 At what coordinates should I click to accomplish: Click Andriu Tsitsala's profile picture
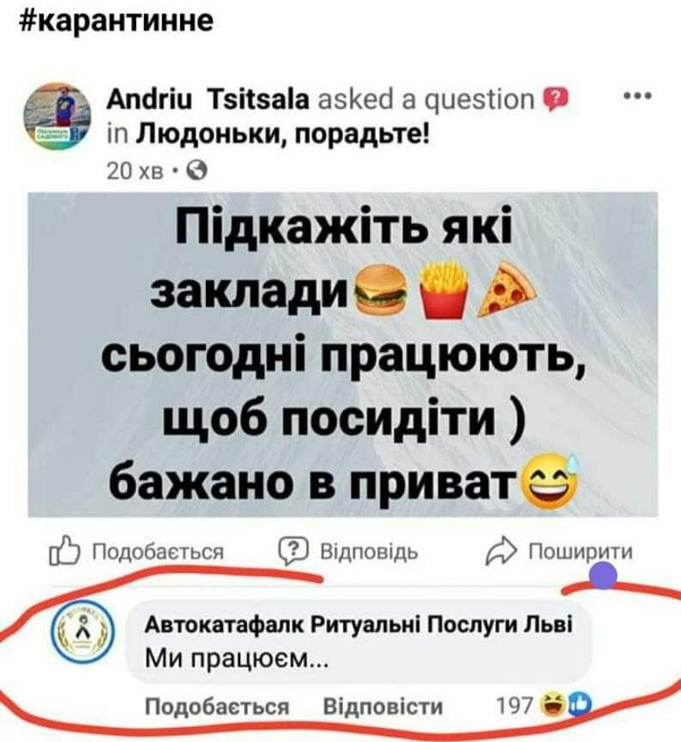pos(57,118)
